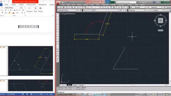This screenshot has height=96, width=171.
Task: Apply Word yellow text highlight color
Action: tap(10, 13)
